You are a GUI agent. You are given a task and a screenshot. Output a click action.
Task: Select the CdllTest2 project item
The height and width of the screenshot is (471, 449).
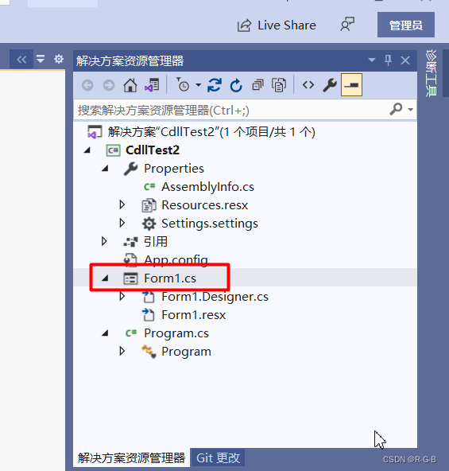[153, 150]
